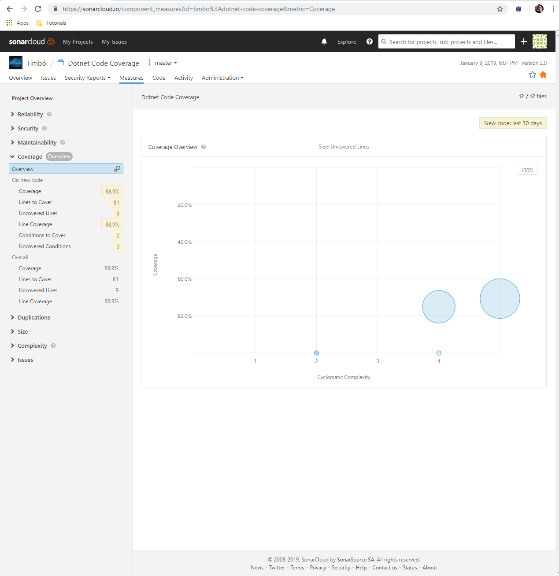The image size is (559, 576).
Task: Click the Security help icon in sidebar
Action: (x=44, y=128)
